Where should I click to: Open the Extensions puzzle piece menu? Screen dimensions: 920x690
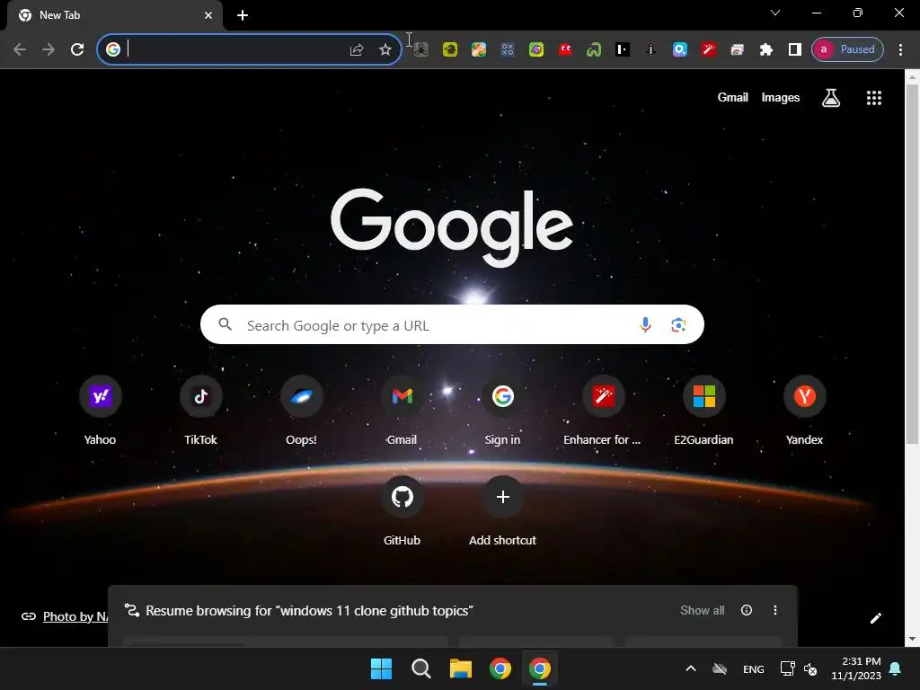(x=765, y=50)
